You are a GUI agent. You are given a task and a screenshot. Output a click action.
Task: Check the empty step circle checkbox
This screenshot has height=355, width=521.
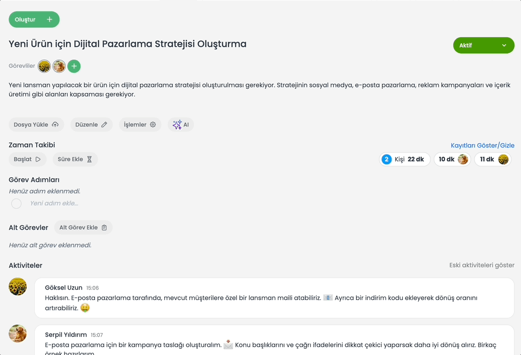click(16, 203)
